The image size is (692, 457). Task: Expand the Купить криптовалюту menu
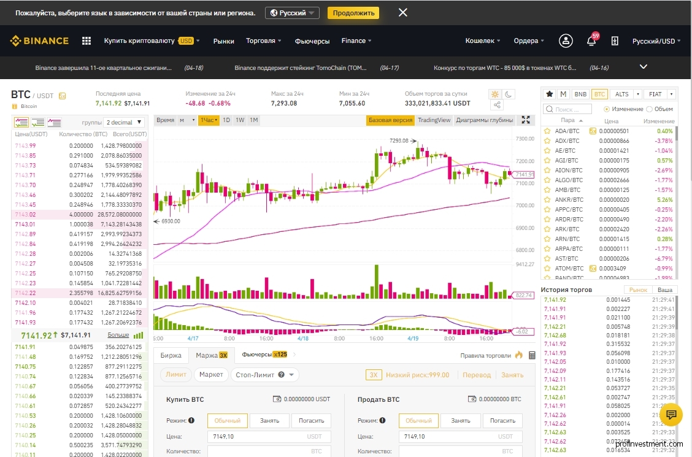point(152,40)
